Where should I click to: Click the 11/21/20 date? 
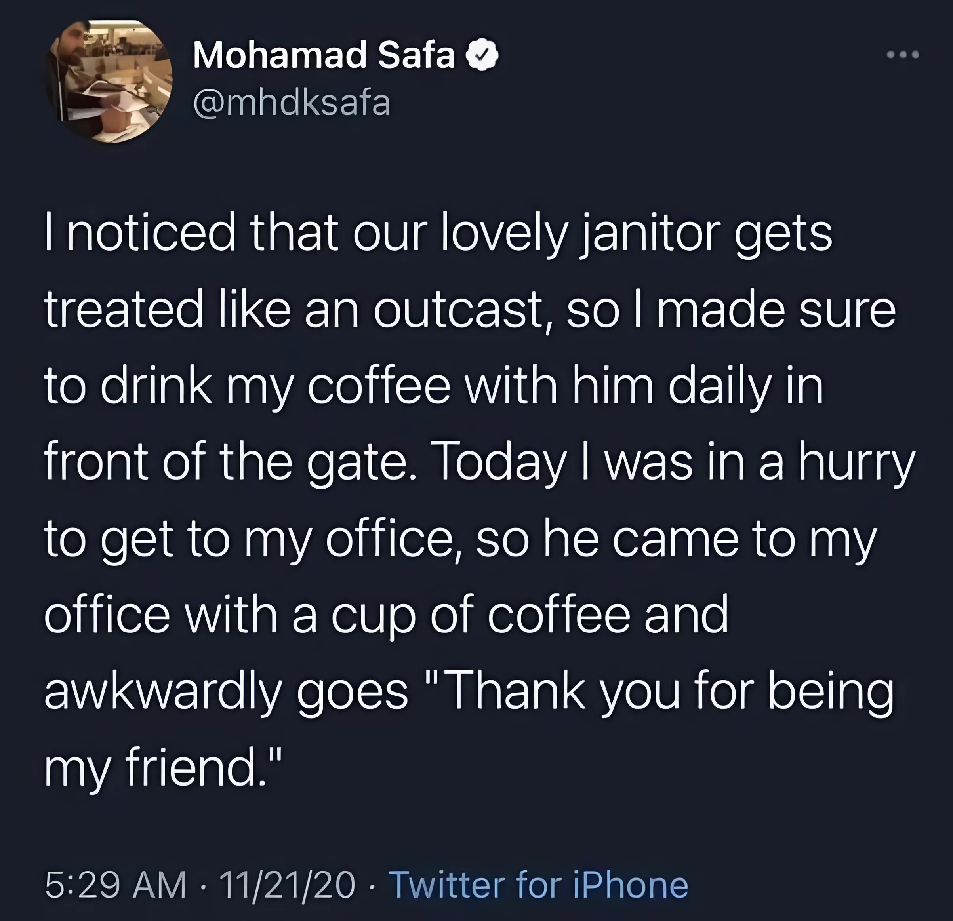coord(287,885)
